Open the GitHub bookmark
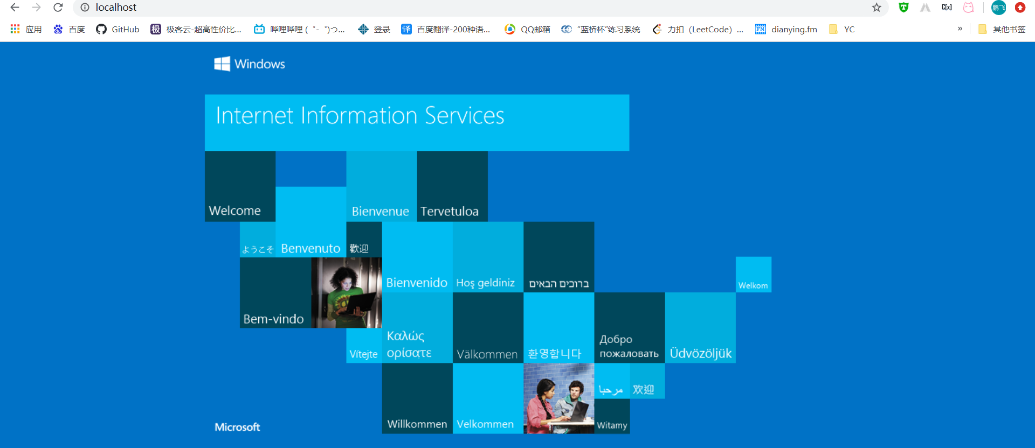The width and height of the screenshot is (1035, 448). tap(118, 29)
